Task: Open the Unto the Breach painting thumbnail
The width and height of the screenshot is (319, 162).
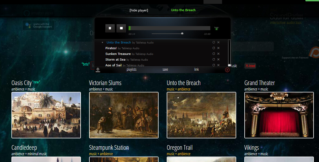Action: coord(201,115)
